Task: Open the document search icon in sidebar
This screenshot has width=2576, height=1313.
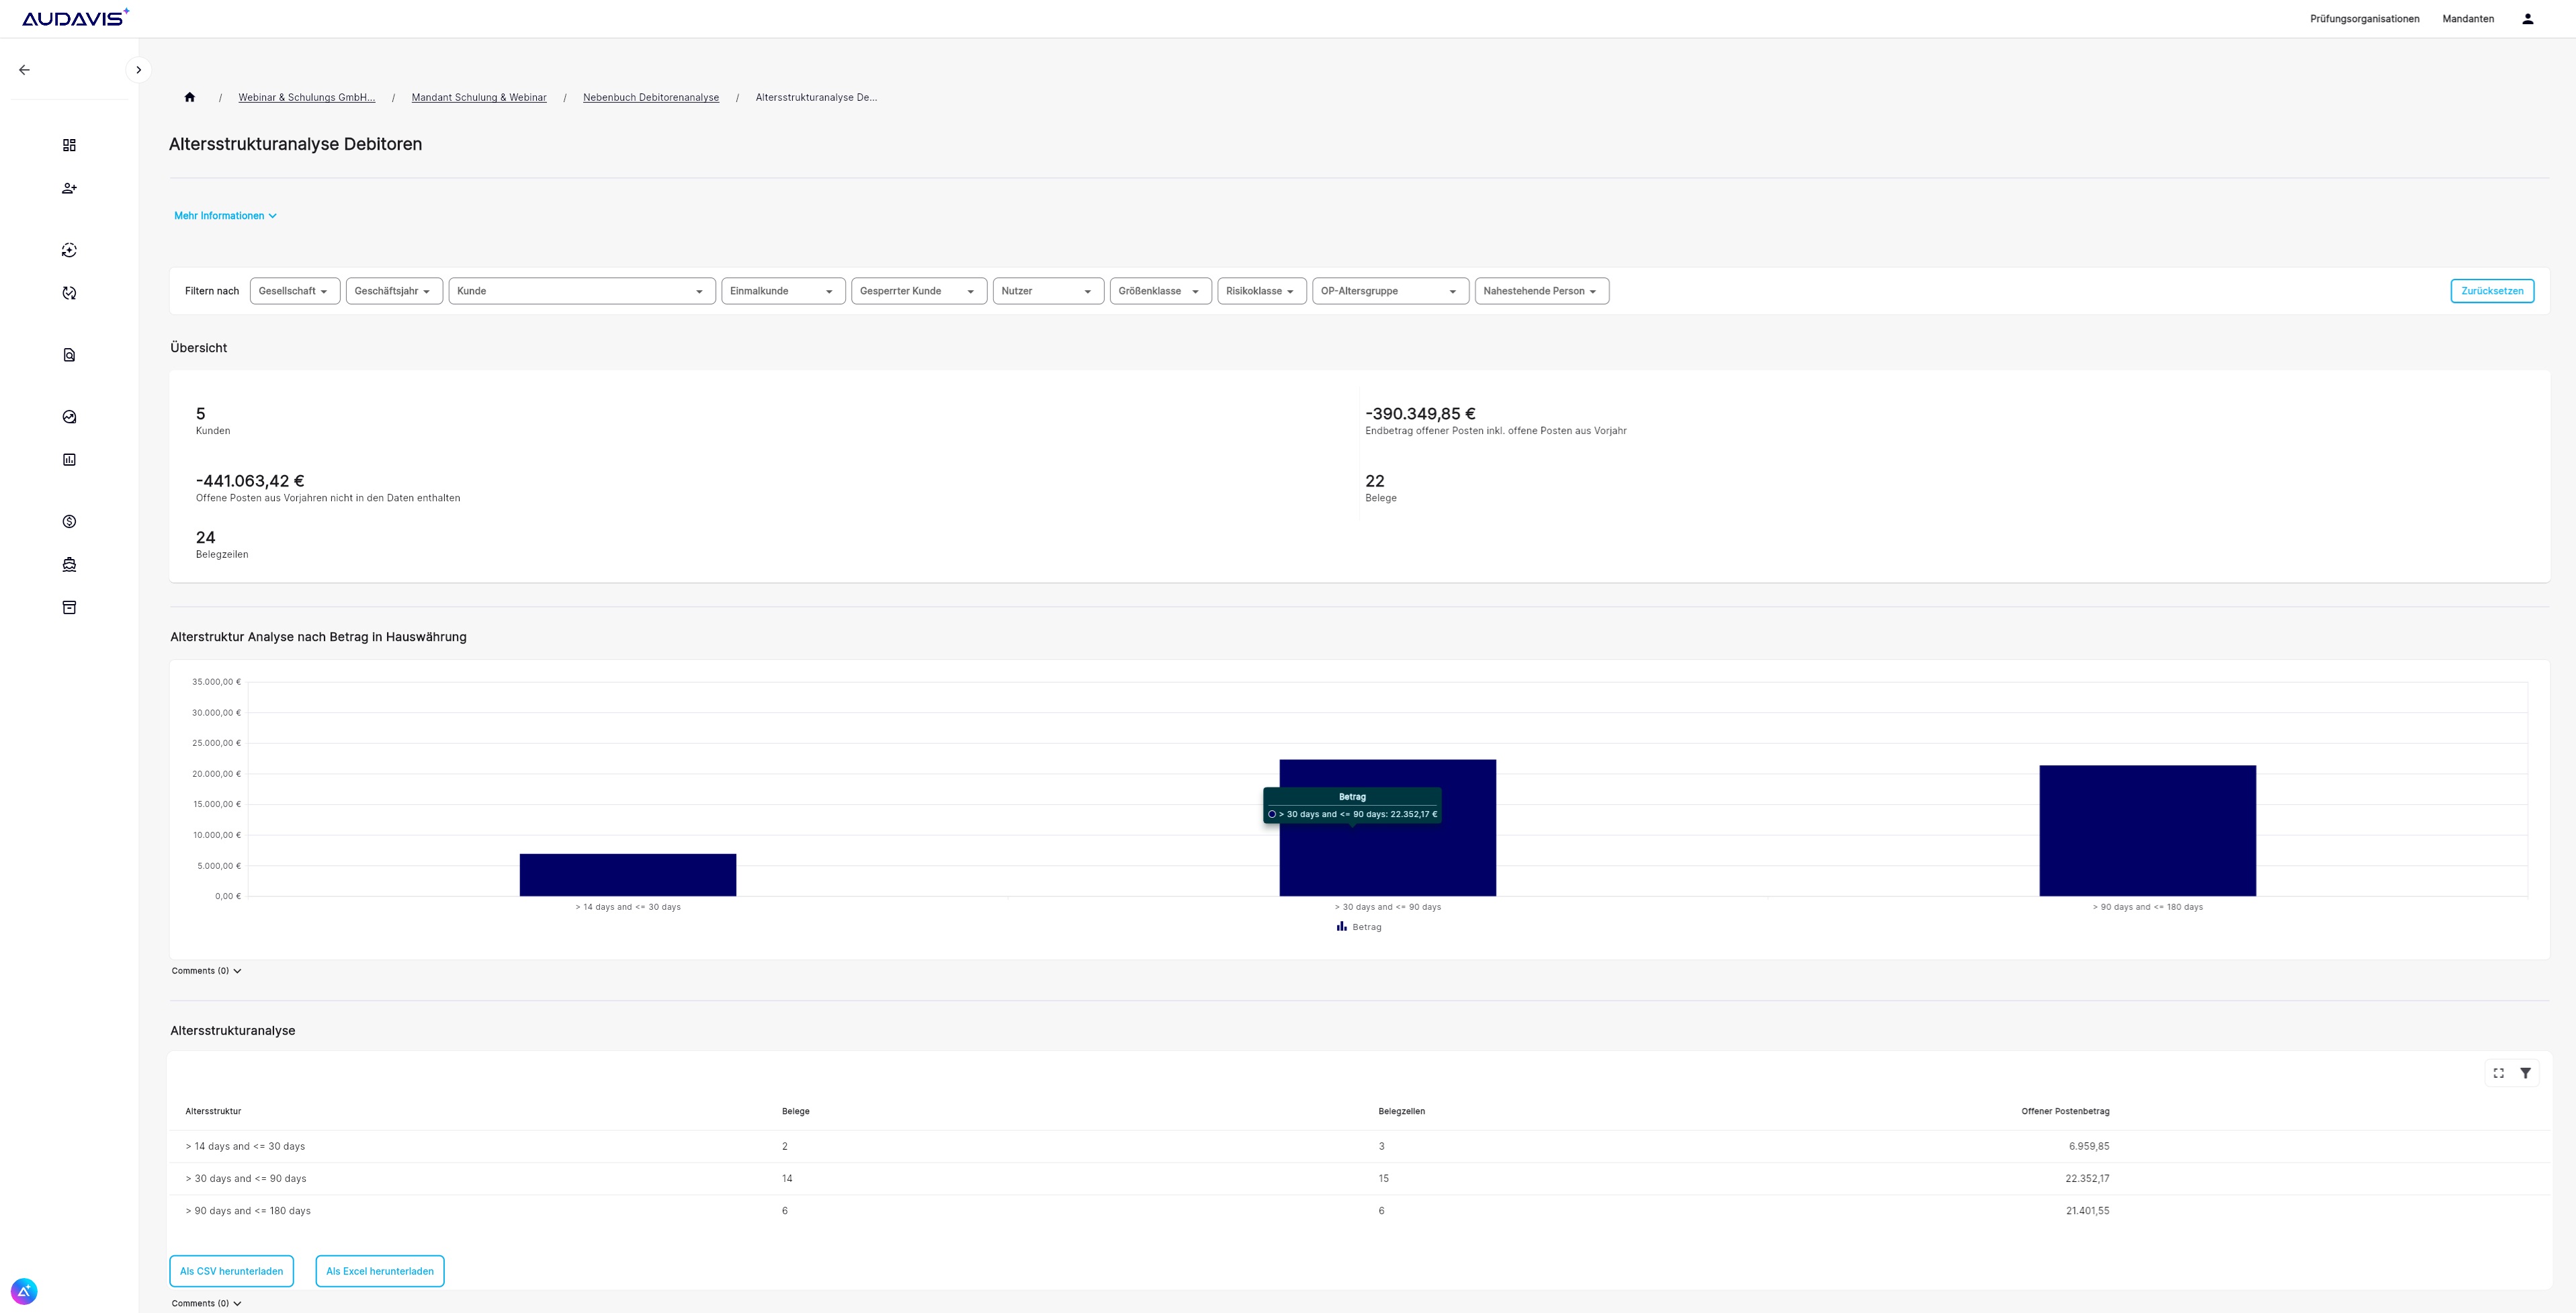Action: [69, 355]
